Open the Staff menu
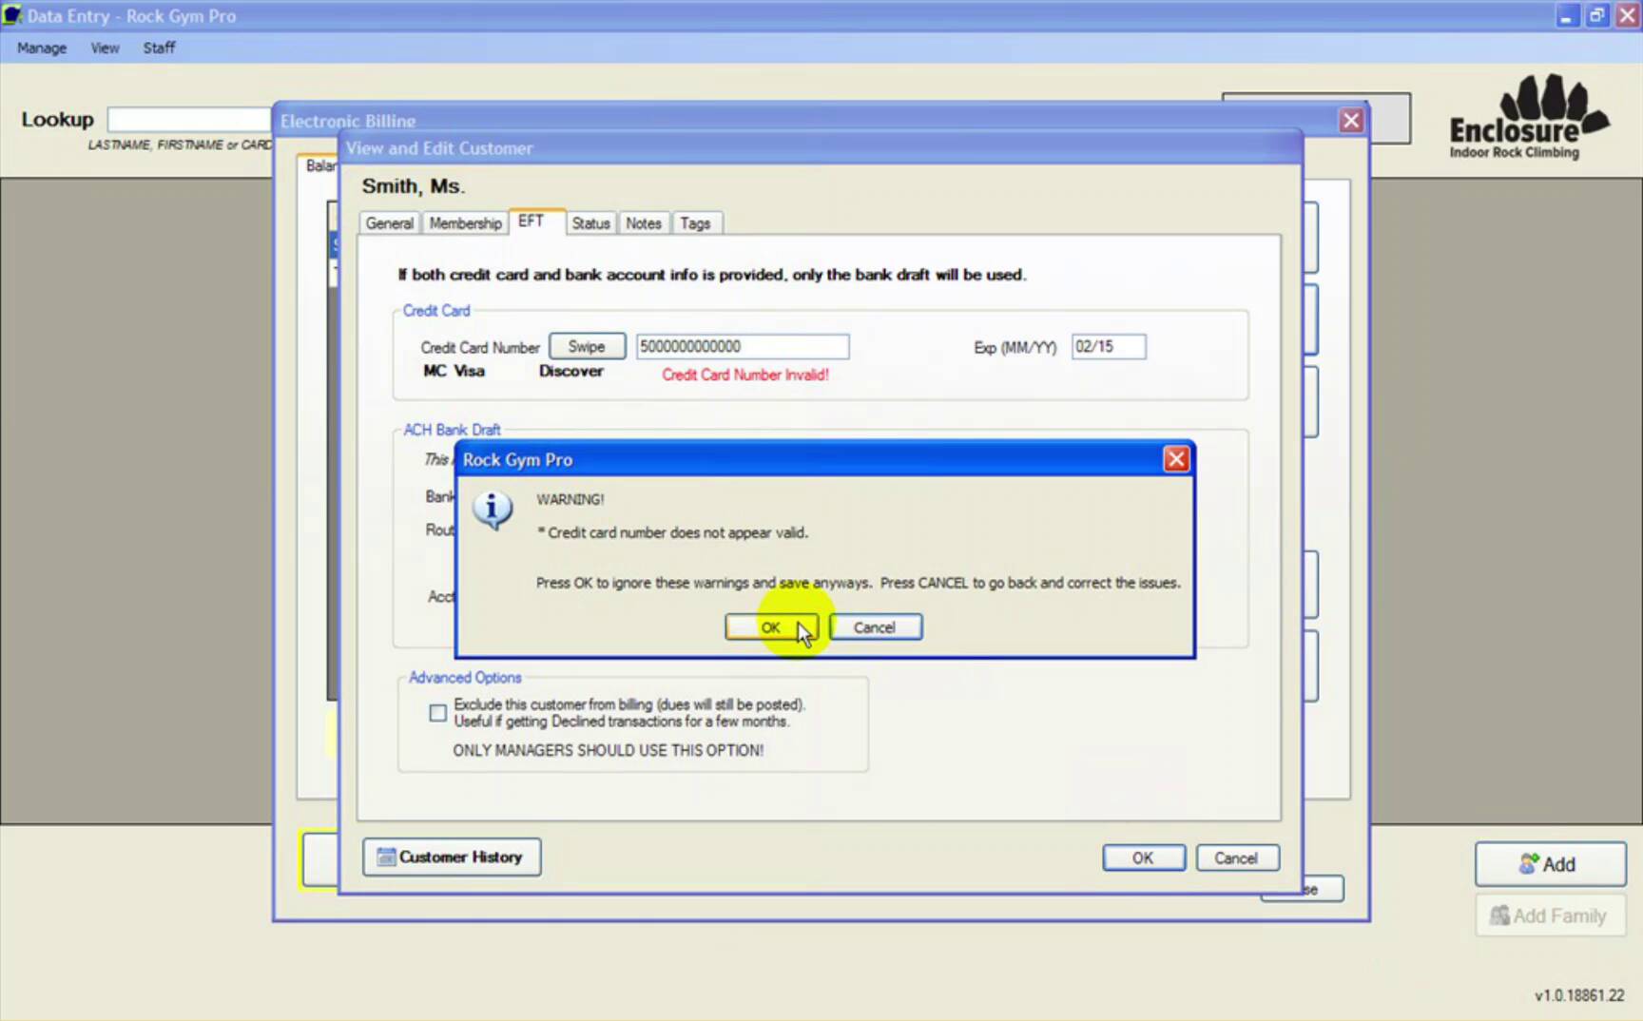 159,48
